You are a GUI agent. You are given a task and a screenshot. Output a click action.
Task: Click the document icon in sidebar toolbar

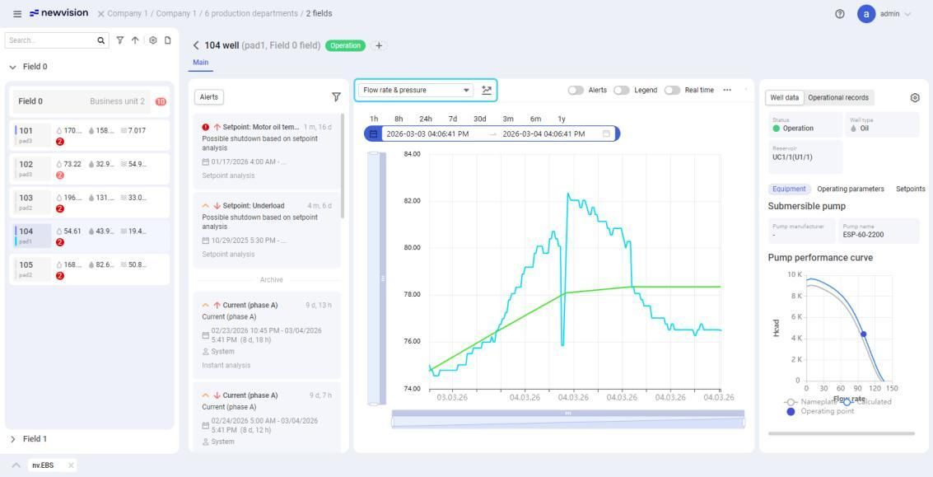[168, 40]
